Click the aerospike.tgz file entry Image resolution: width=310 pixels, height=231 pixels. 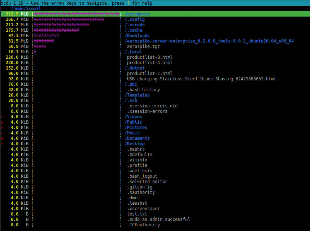point(143,46)
